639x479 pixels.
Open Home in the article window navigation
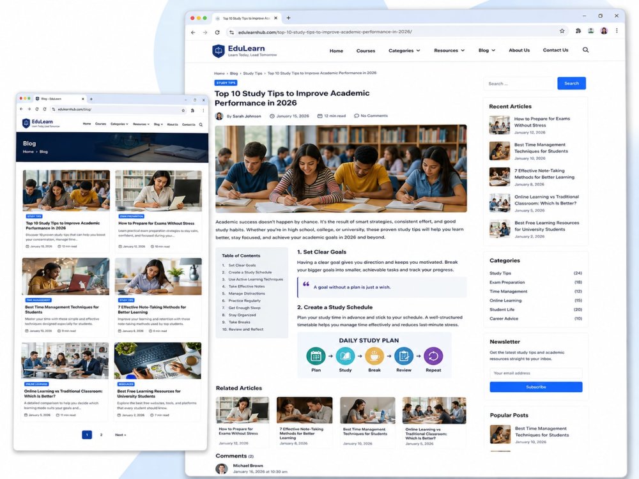(x=336, y=51)
